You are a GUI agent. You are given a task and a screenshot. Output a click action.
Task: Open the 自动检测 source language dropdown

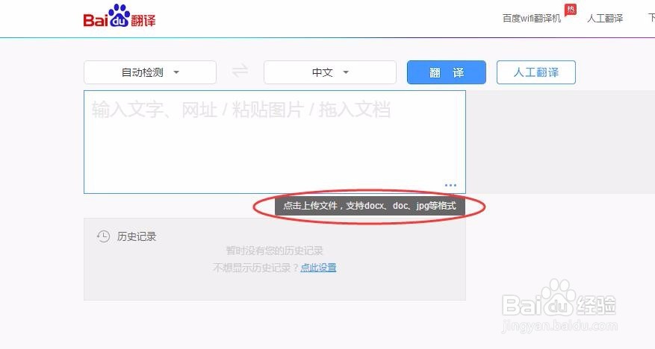(150, 72)
